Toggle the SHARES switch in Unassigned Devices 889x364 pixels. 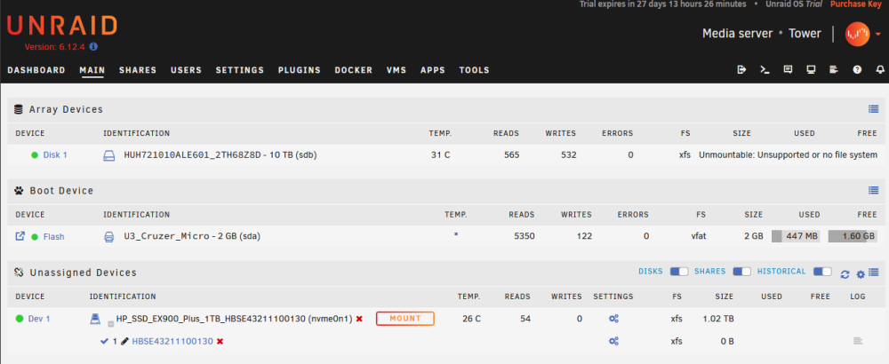[741, 272]
